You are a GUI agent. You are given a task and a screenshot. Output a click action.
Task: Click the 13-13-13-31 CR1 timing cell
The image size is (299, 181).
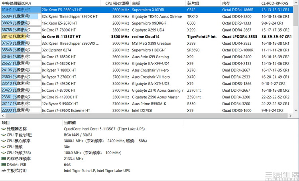pos(275,10)
